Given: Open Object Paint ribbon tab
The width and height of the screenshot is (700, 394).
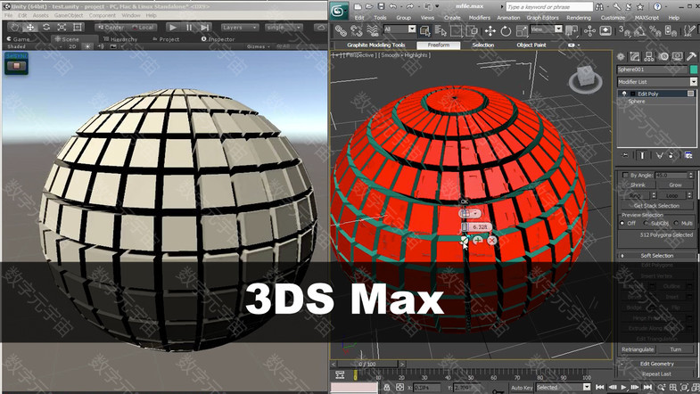Looking at the screenshot, I should pyautogui.click(x=531, y=45).
